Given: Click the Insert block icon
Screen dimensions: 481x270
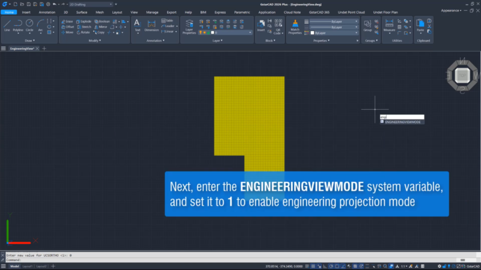Looking at the screenshot, I should point(261,25).
